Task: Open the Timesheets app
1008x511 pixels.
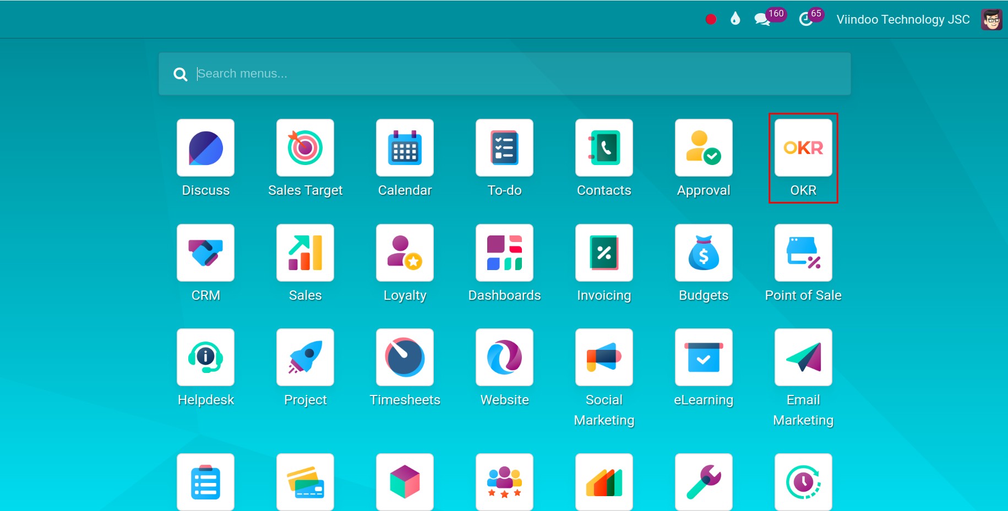Action: pyautogui.click(x=405, y=358)
